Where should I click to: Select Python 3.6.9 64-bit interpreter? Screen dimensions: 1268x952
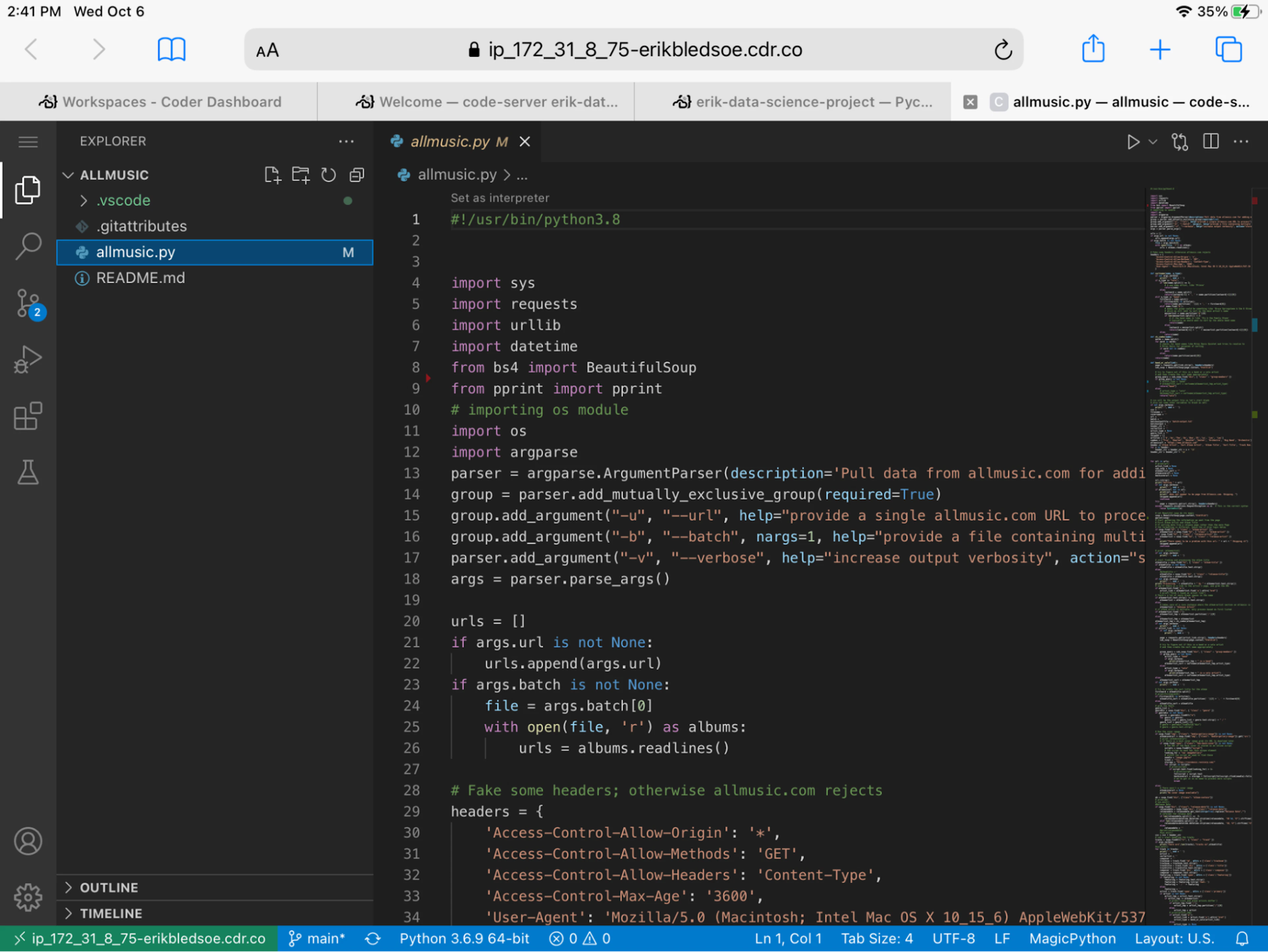[x=464, y=939]
